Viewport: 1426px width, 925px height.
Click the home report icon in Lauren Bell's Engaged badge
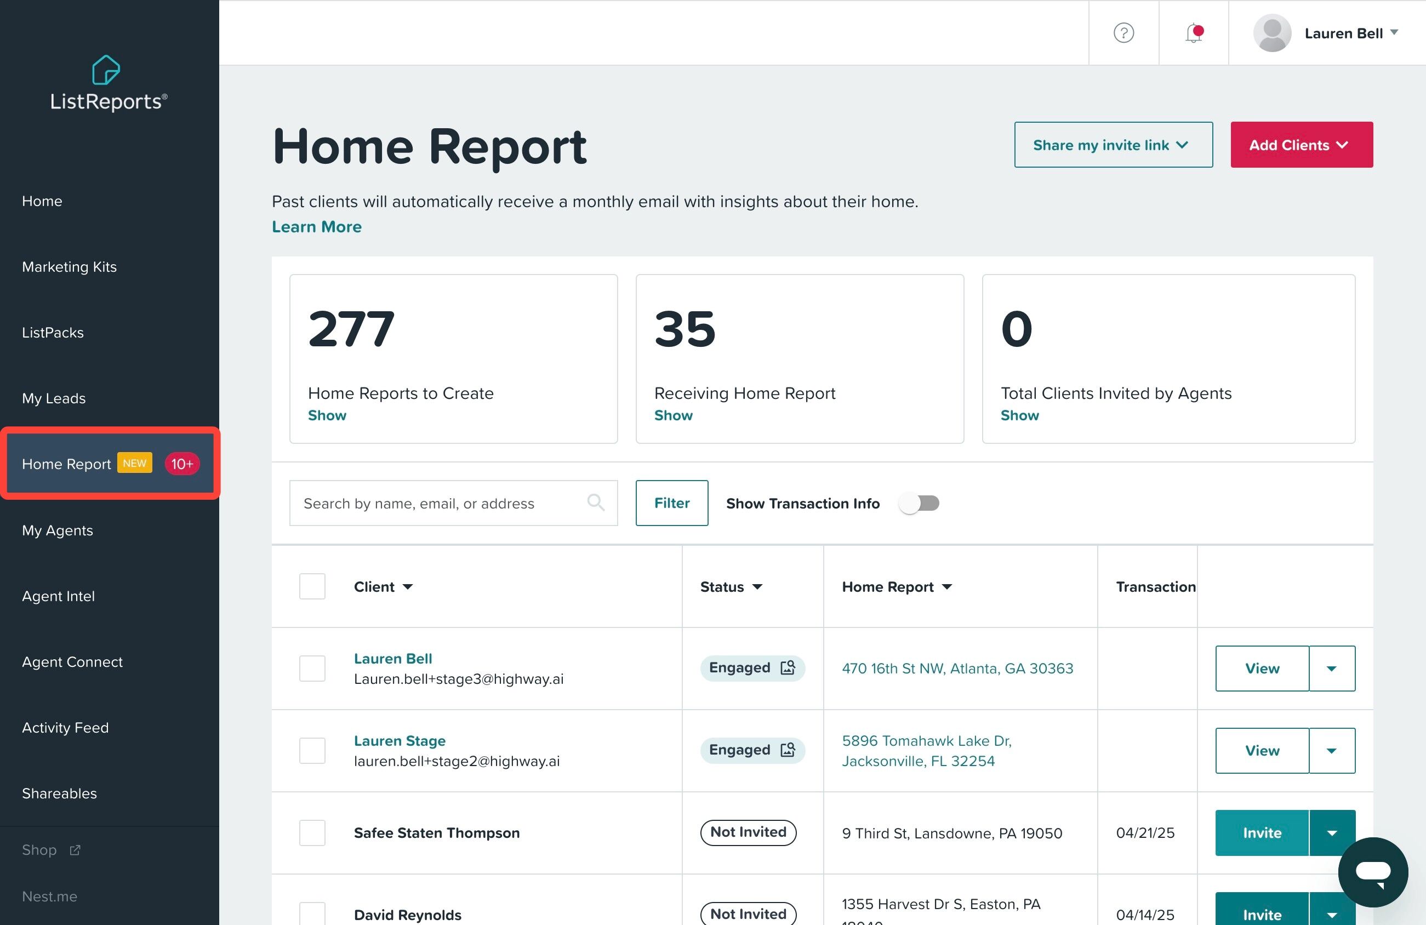(x=786, y=668)
